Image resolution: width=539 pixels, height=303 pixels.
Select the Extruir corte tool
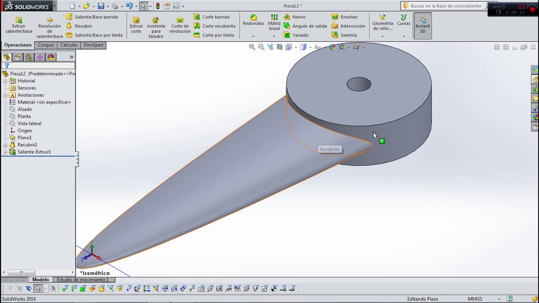point(136,25)
